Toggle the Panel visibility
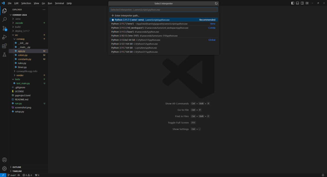 pos(297,3)
